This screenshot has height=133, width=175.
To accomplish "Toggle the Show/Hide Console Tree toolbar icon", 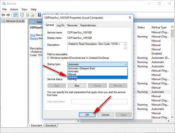I will pos(15,15).
